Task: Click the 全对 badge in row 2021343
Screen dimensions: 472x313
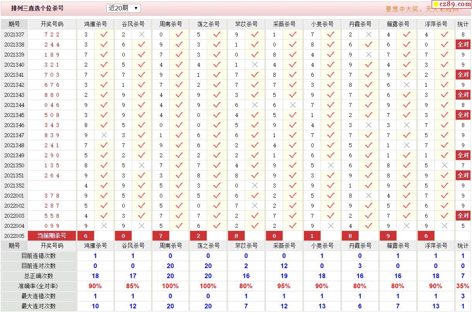Action: (x=463, y=95)
